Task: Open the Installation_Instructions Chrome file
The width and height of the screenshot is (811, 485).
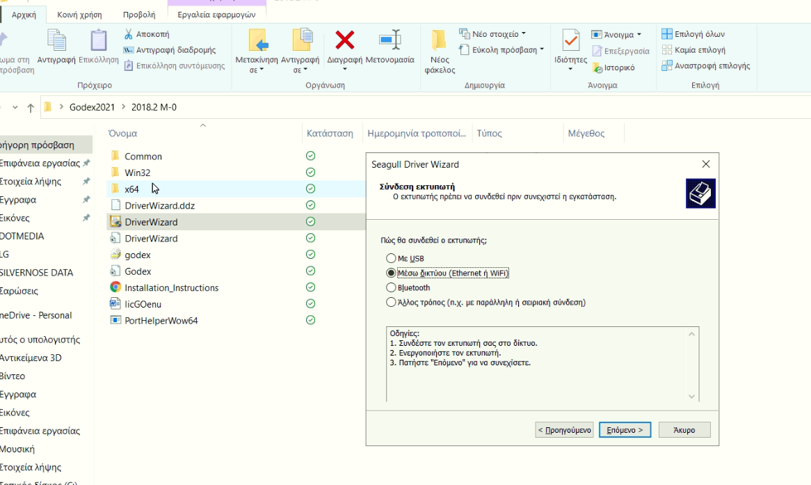Action: 171,287
